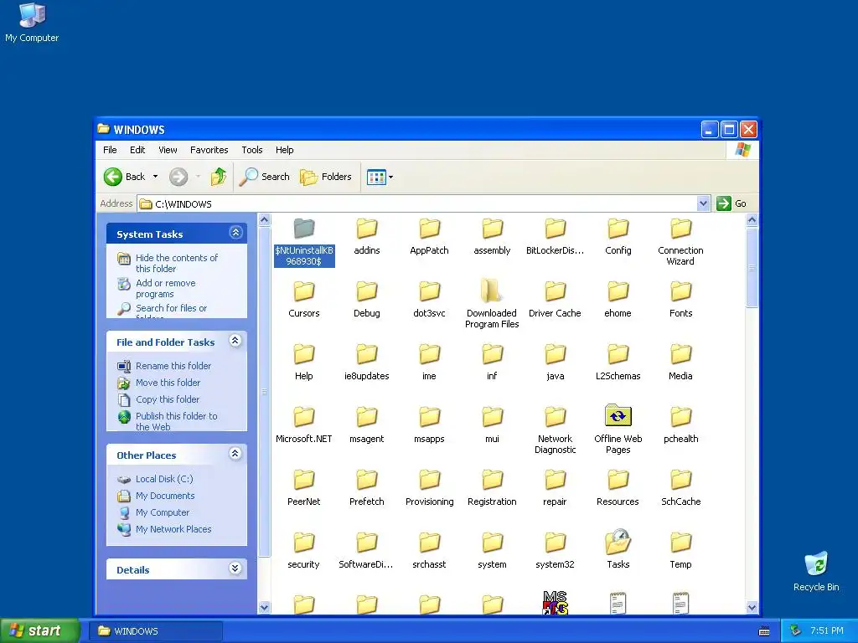The image size is (858, 643).
Task: Select the java folder icon
Action: [x=555, y=354]
